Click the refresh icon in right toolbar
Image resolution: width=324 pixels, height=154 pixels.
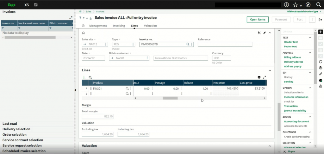(321, 62)
